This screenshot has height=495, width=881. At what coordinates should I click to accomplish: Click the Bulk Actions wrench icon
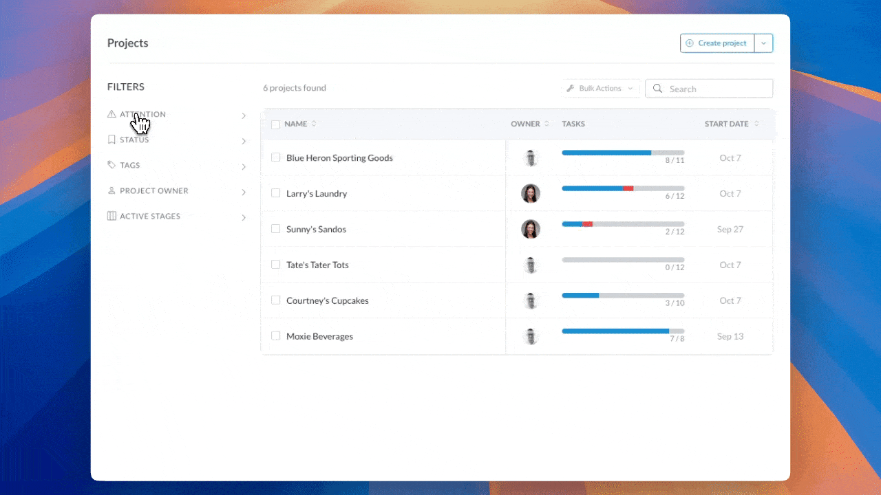tap(570, 88)
